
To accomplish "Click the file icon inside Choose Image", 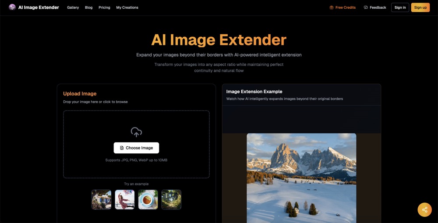I will (122, 148).
